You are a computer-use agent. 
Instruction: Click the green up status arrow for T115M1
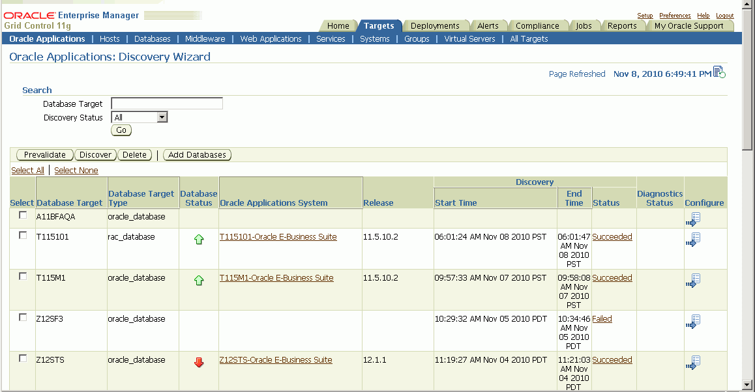[199, 280]
